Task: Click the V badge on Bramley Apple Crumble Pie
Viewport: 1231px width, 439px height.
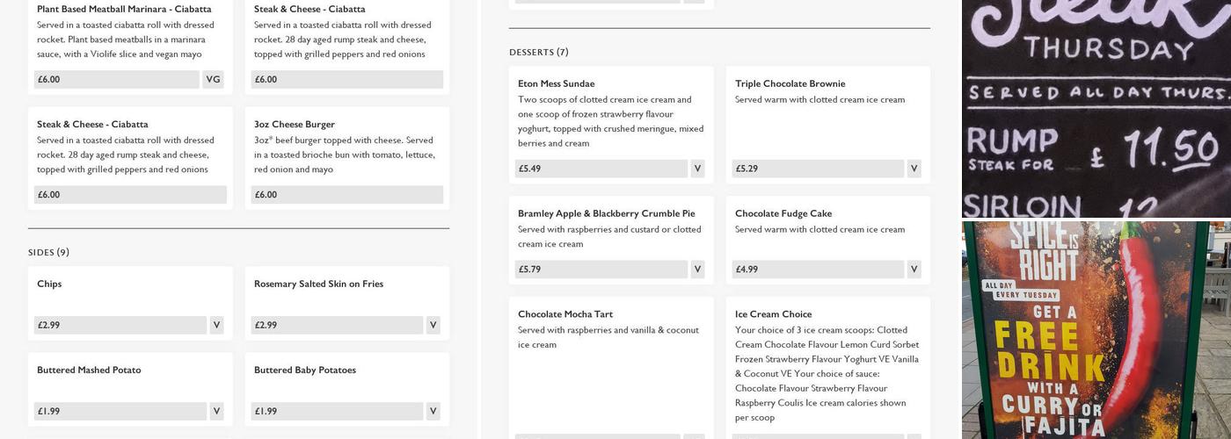Action: 697,270
